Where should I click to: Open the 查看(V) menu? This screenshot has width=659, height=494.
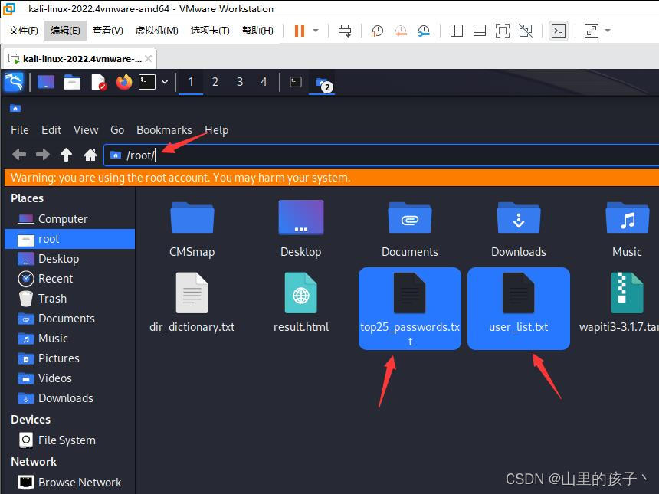click(107, 31)
